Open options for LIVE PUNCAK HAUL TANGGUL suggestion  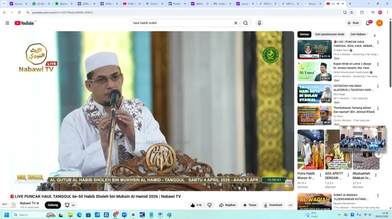point(378,42)
